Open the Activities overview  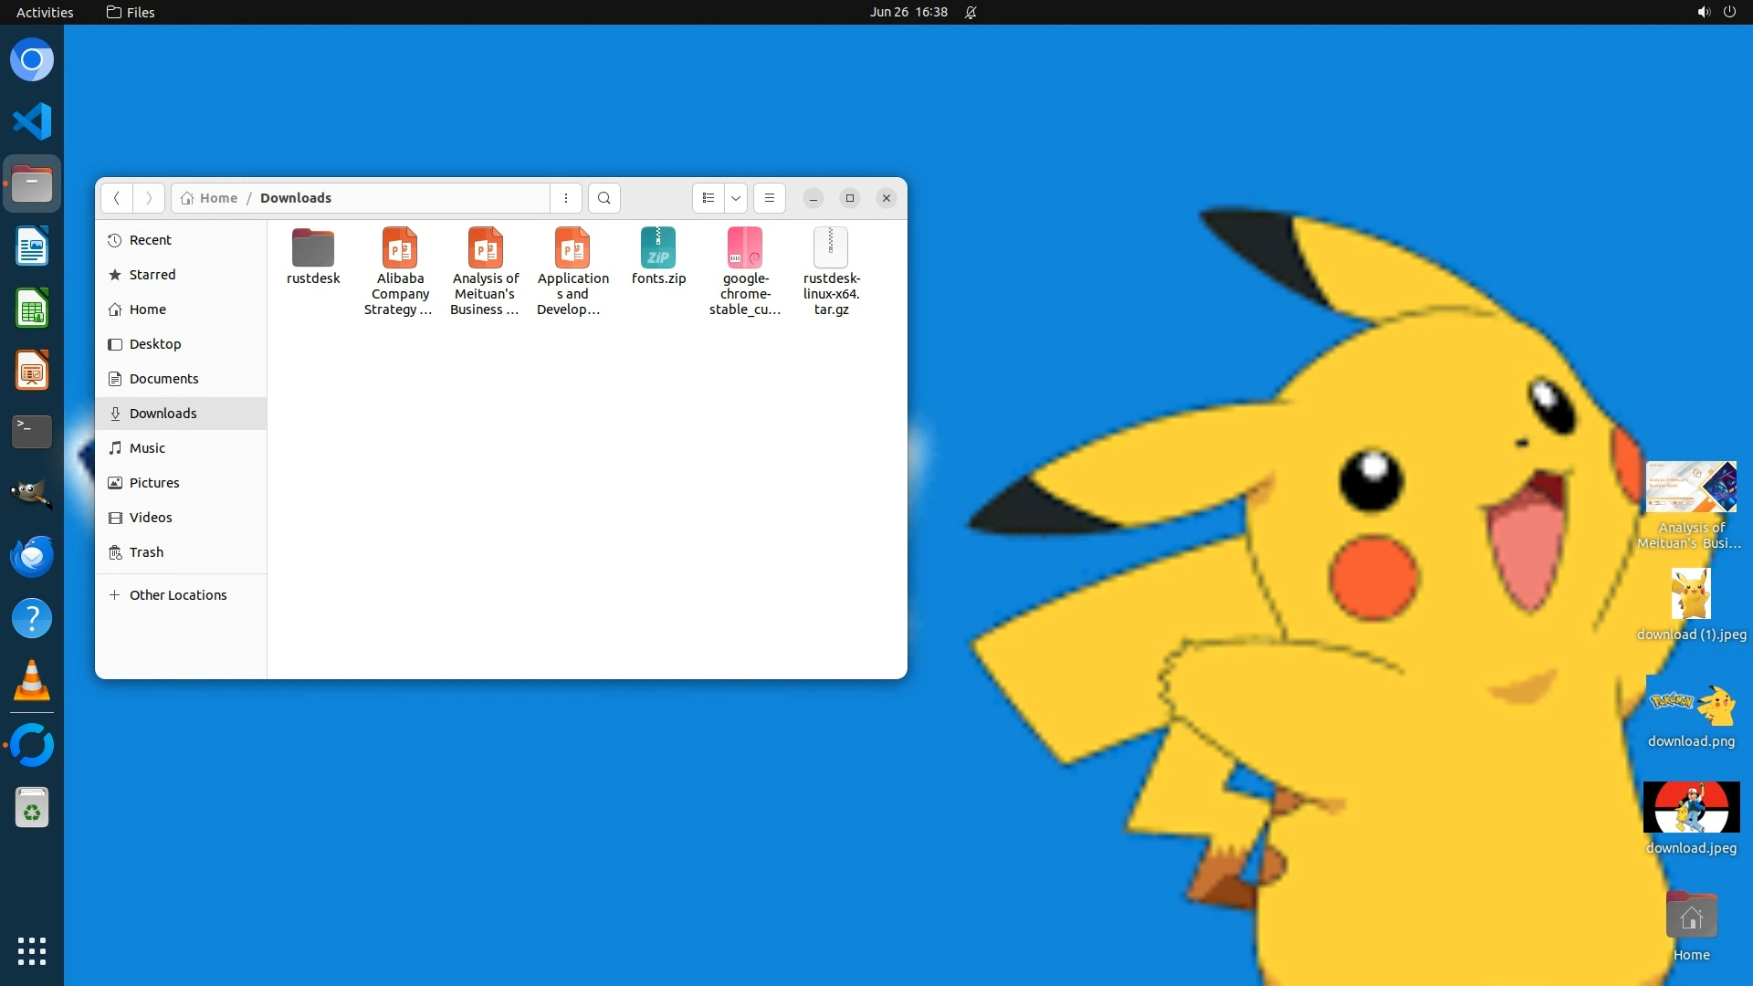[45, 12]
